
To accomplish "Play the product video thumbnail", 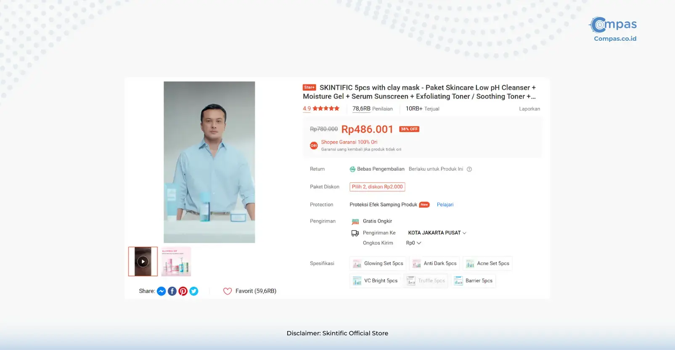I will tap(143, 261).
